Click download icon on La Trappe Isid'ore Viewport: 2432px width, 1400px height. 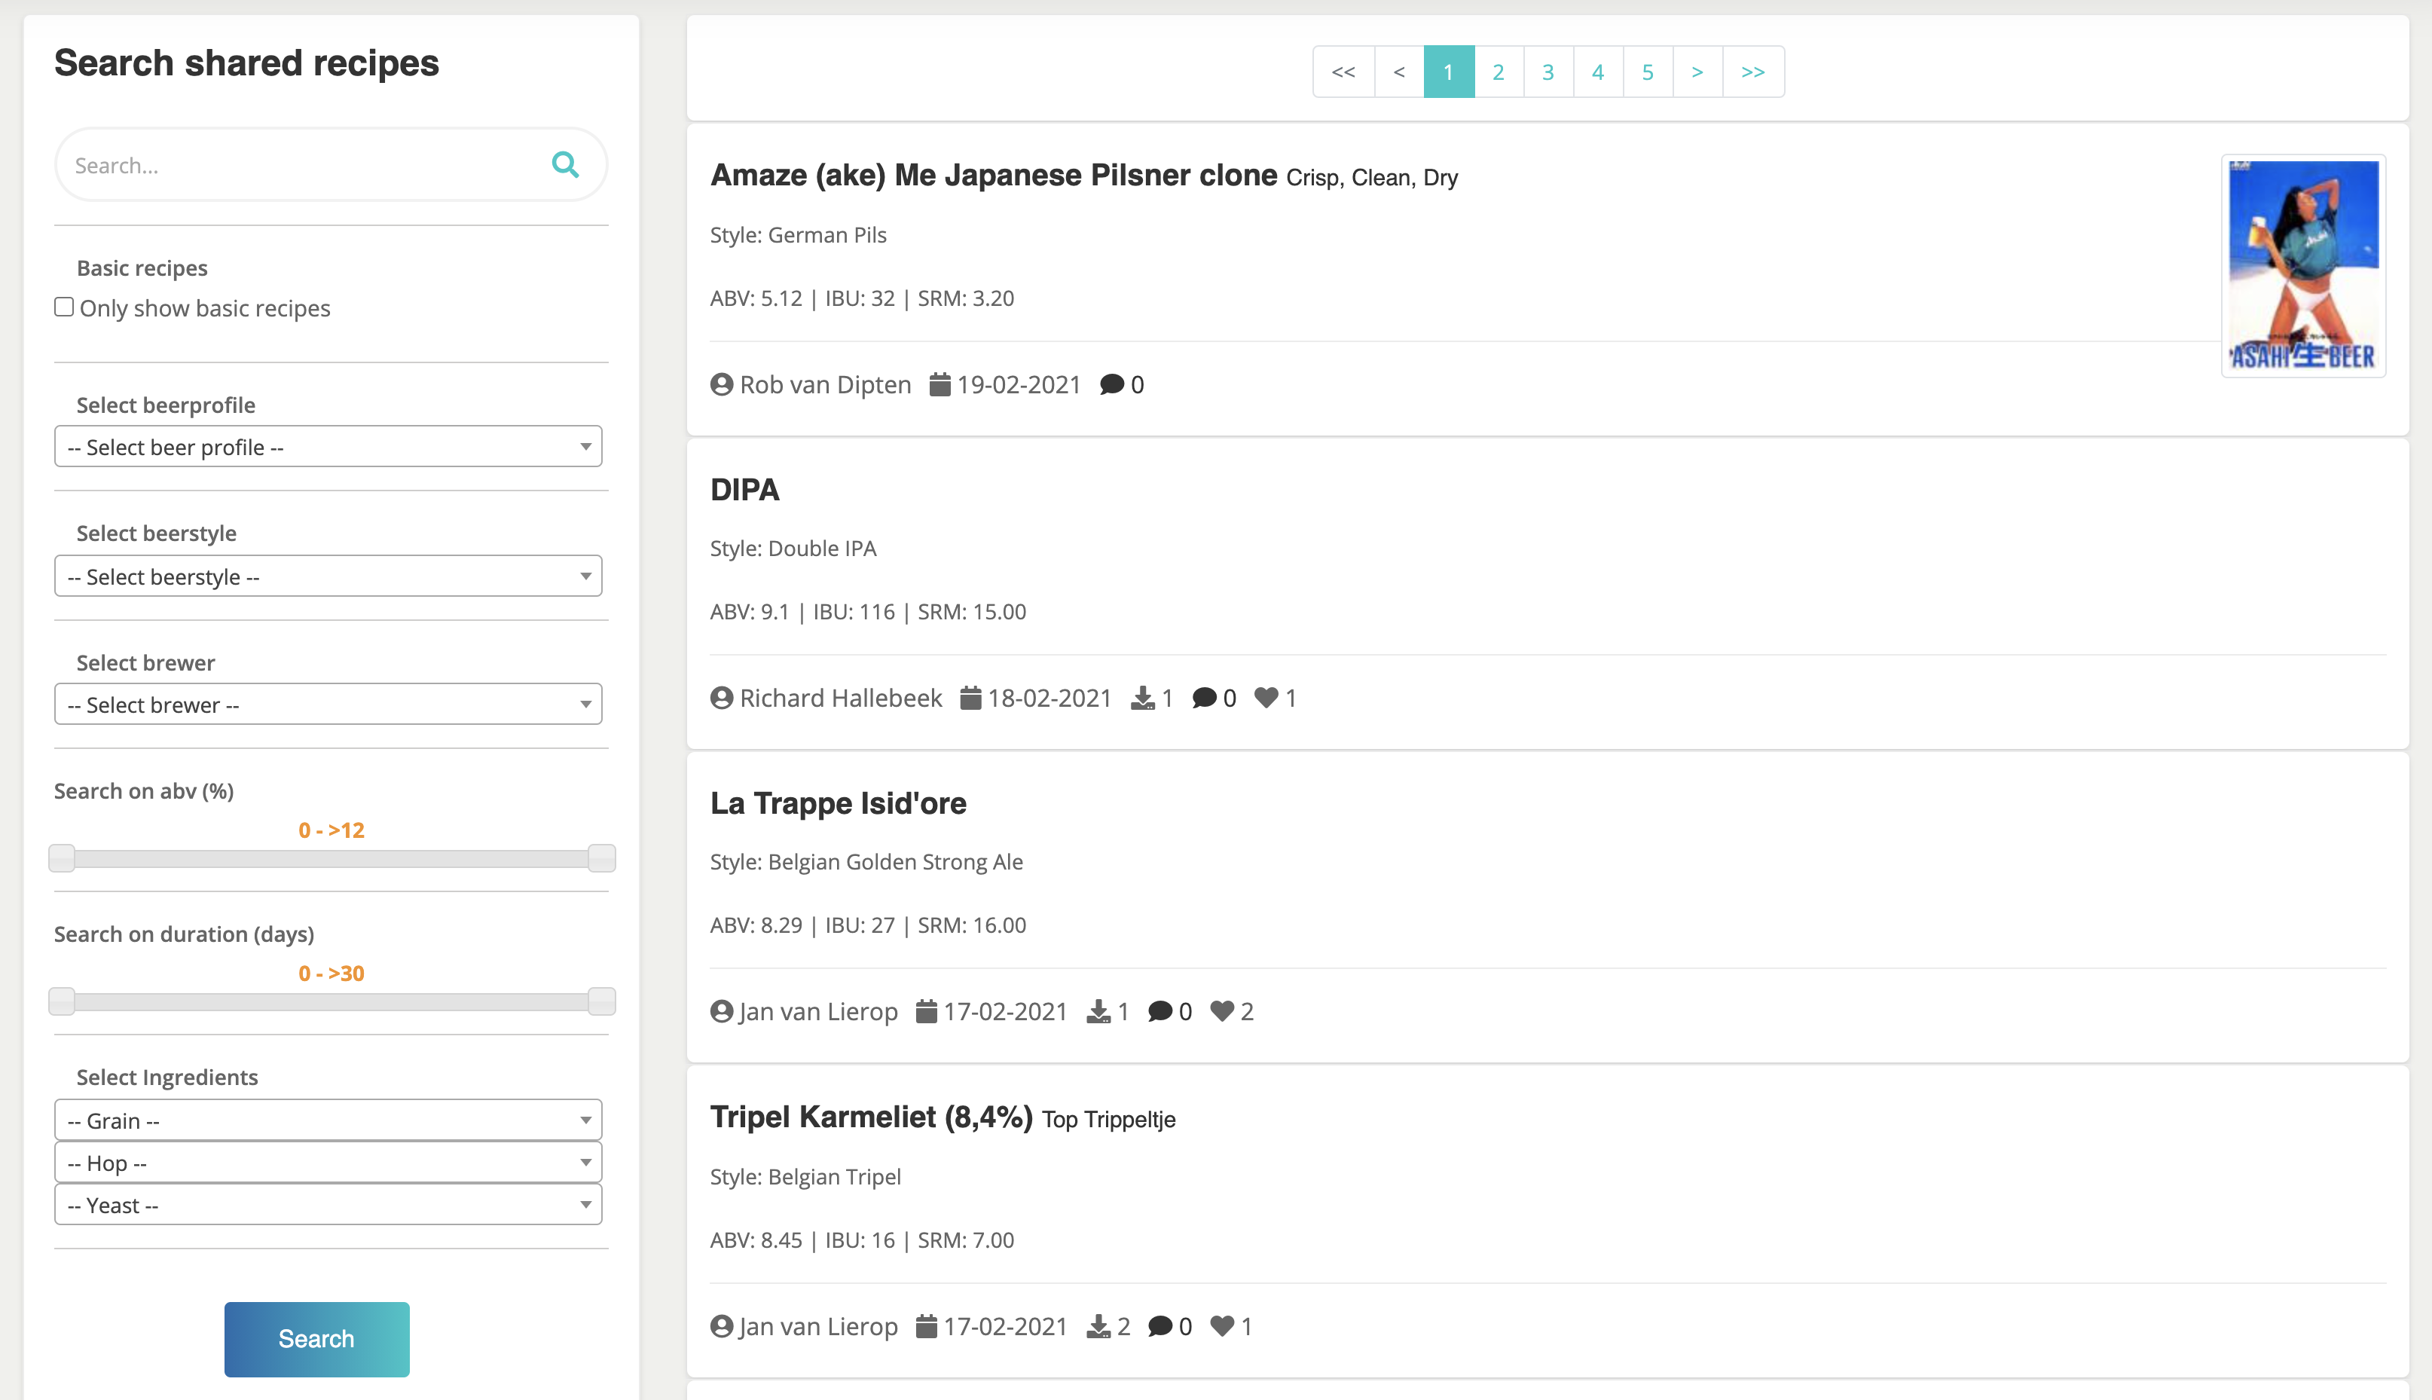pos(1098,1011)
